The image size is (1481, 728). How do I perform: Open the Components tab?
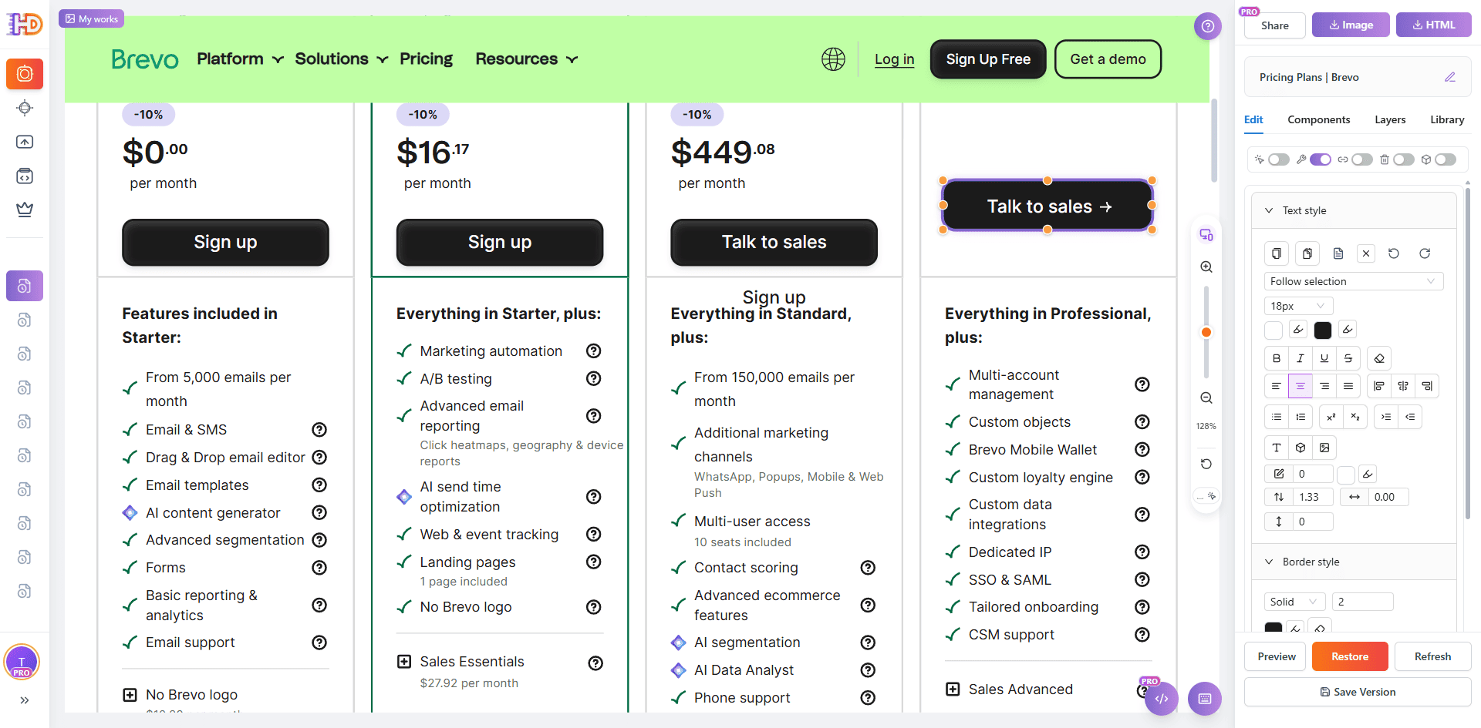(1318, 119)
